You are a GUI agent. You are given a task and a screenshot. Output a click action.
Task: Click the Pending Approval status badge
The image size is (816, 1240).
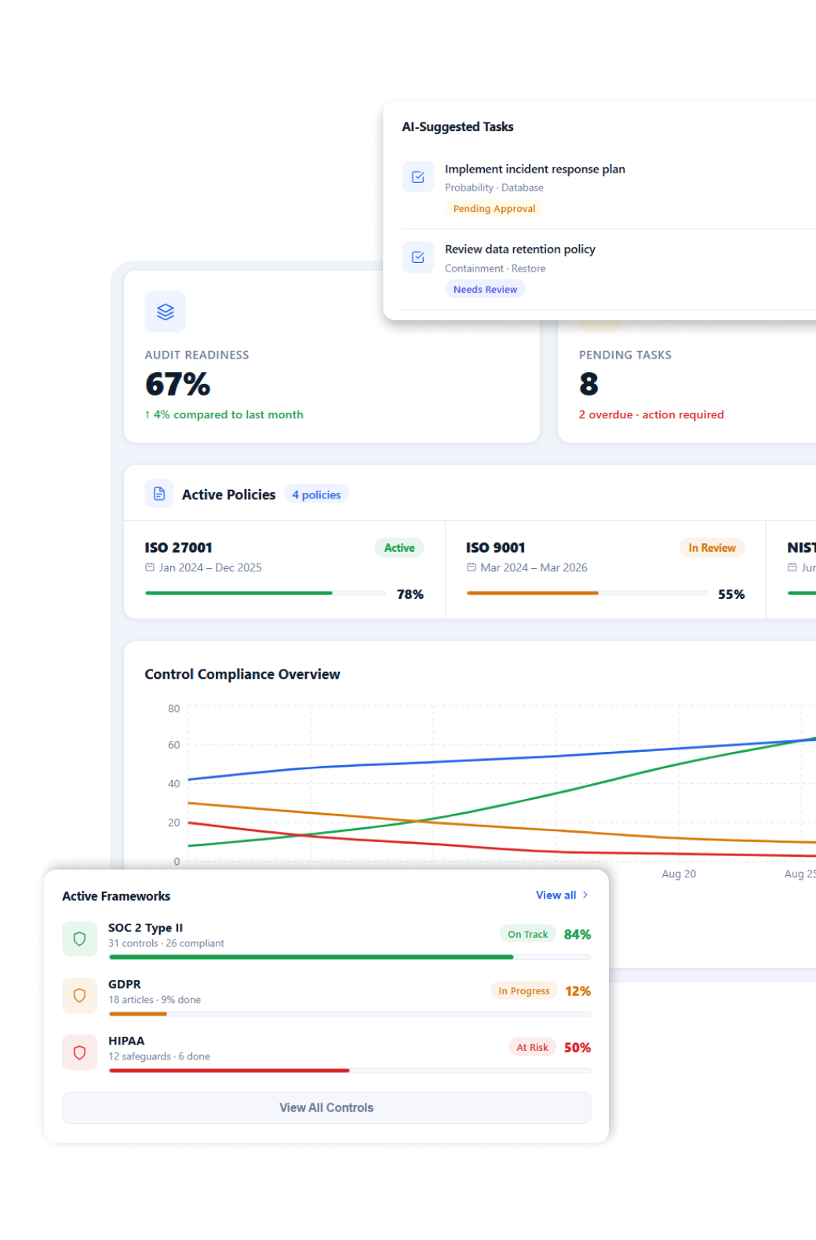(x=494, y=209)
